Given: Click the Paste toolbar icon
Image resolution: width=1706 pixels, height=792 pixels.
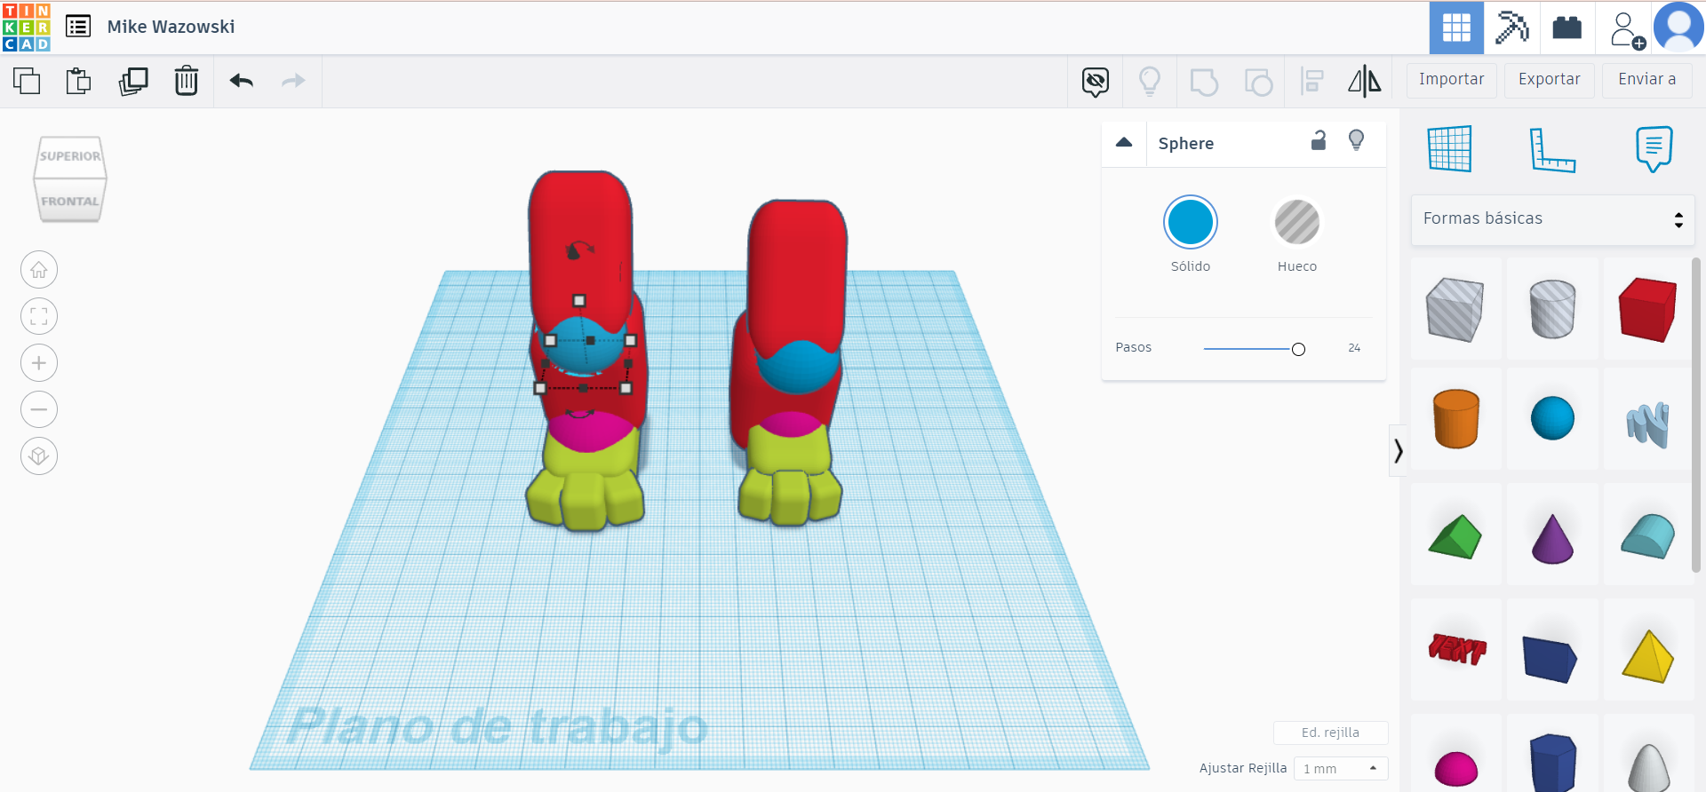Looking at the screenshot, I should (78, 81).
